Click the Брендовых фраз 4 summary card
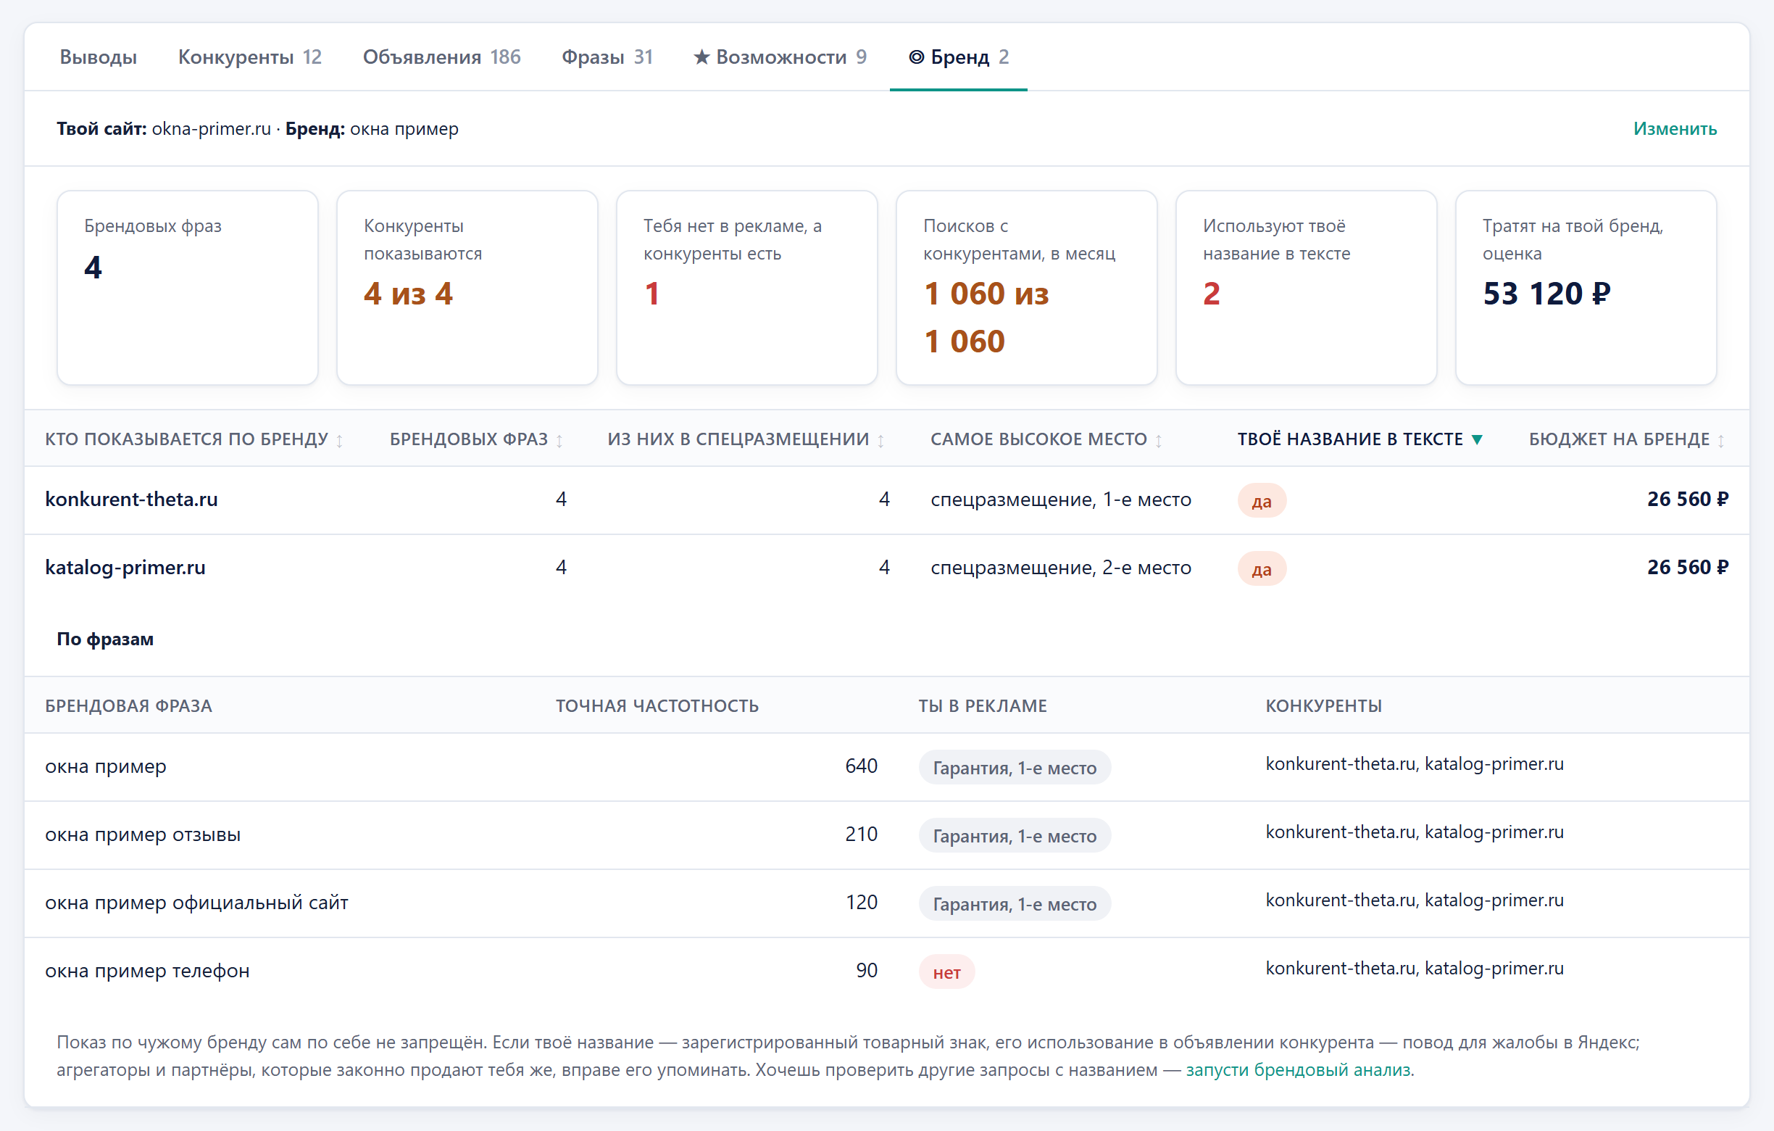Image resolution: width=1774 pixels, height=1131 pixels. tap(188, 287)
